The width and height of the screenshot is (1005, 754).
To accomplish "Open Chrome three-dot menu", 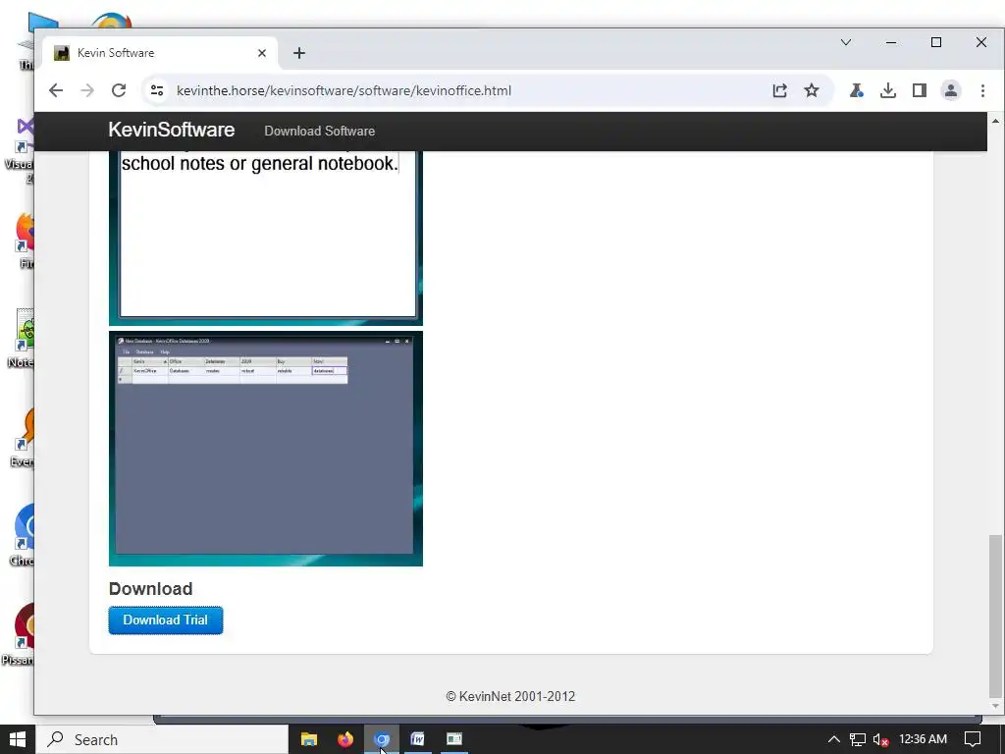I will pos(982,90).
